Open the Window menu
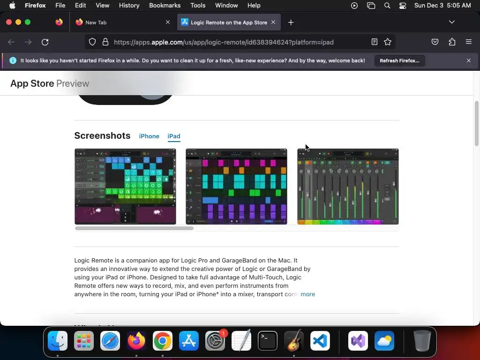The image size is (480, 360). [x=226, y=6]
